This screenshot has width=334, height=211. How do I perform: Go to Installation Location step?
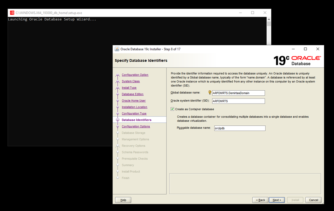coord(134,107)
